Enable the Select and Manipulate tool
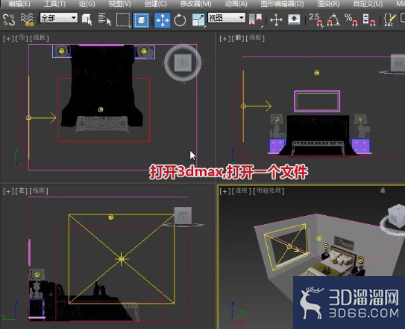Viewport: 405px width, 329px height. (x=276, y=20)
